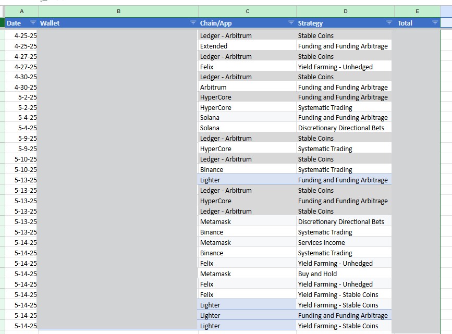The height and width of the screenshot is (334, 452).
Task: Select the Strategy cell in the Extended row
Action: [344, 46]
